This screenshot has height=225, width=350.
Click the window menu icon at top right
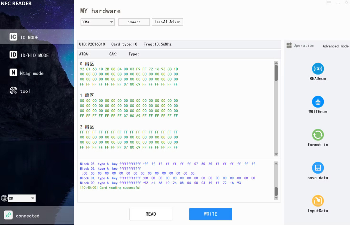(x=329, y=2)
